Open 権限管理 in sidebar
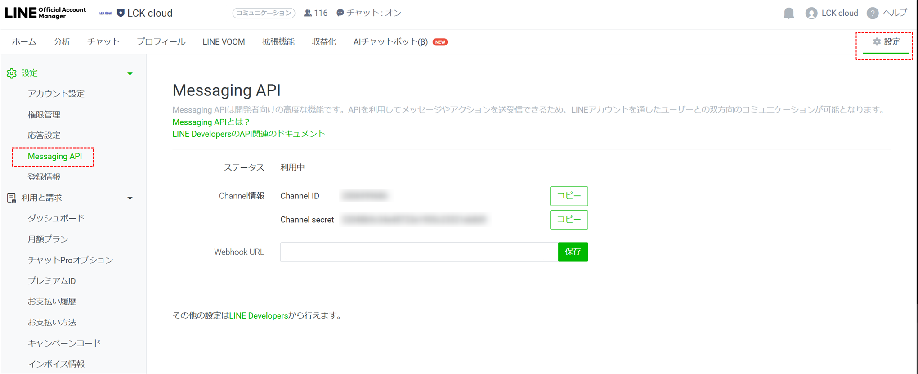The height and width of the screenshot is (374, 918). pos(44,114)
